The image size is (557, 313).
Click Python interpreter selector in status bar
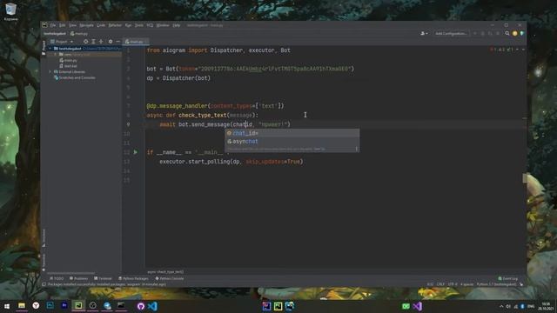(496, 284)
